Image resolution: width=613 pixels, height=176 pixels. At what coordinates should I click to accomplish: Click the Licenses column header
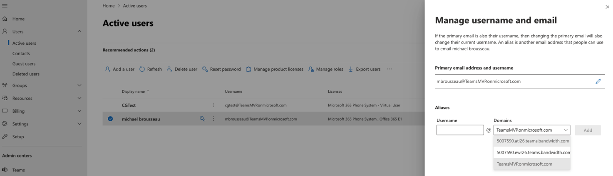click(x=335, y=91)
